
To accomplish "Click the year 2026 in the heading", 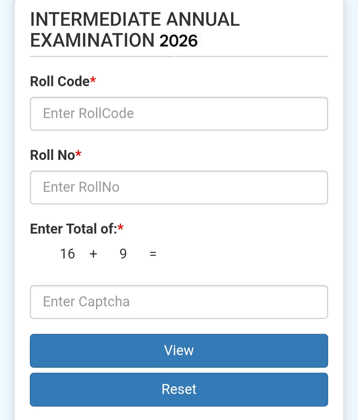I will [178, 41].
